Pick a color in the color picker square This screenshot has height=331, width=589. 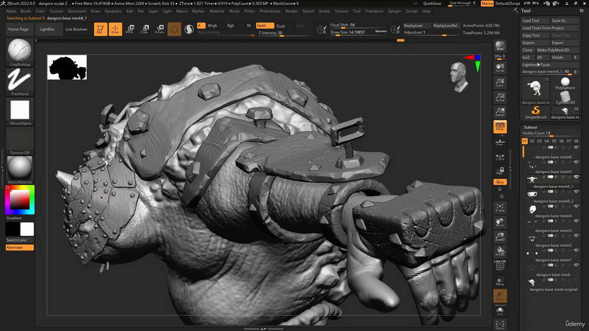[x=19, y=199]
